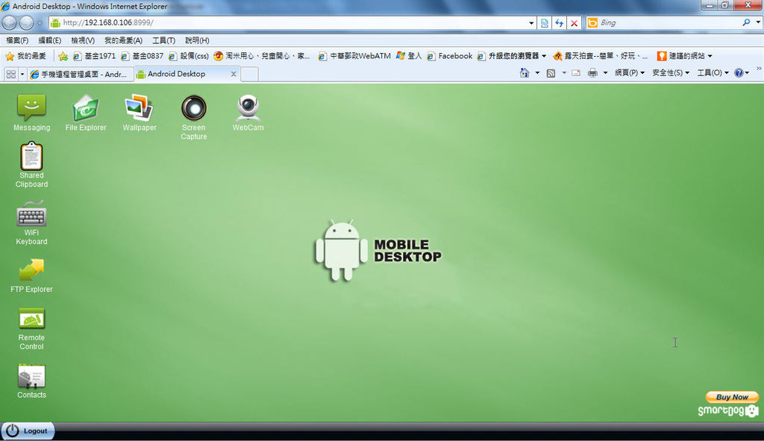
Task: Switch to the 手機遠程管理桌面 tab
Action: pos(80,74)
